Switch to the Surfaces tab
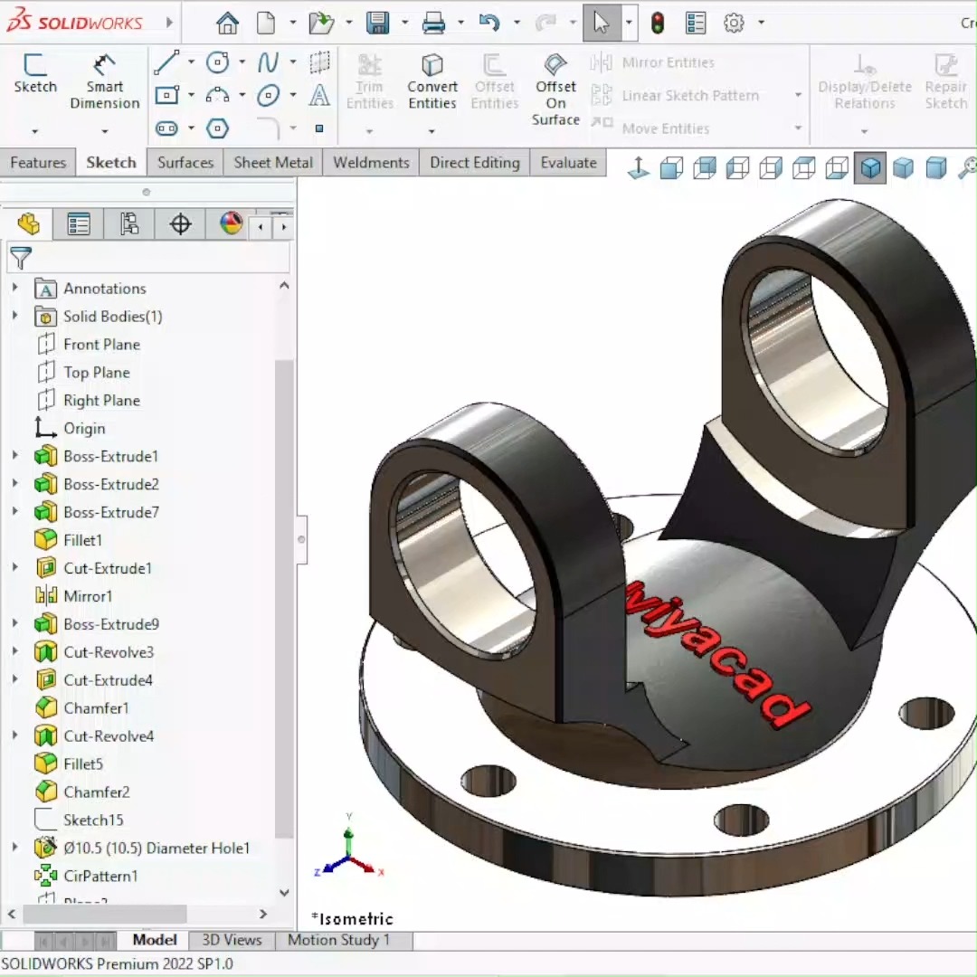The image size is (977, 977). (x=185, y=163)
